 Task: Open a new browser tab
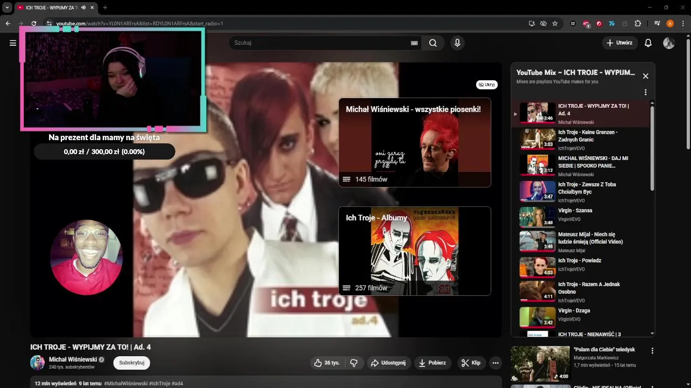(105, 8)
